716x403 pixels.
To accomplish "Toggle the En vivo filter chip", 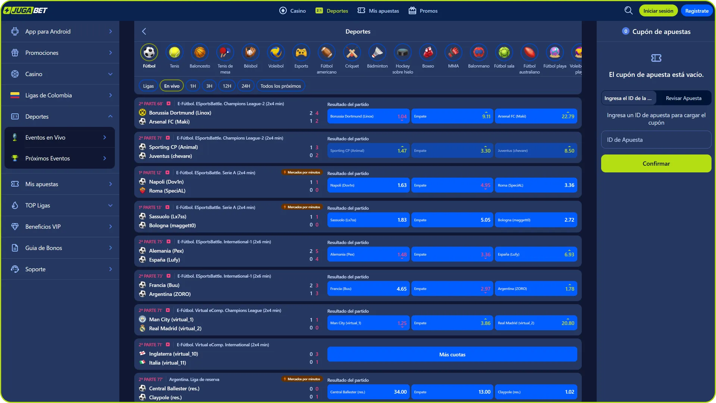I will coord(172,86).
